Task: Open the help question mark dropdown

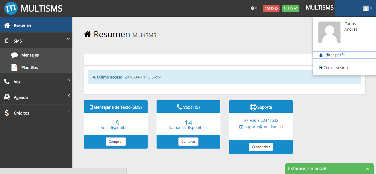Action: (254, 8)
